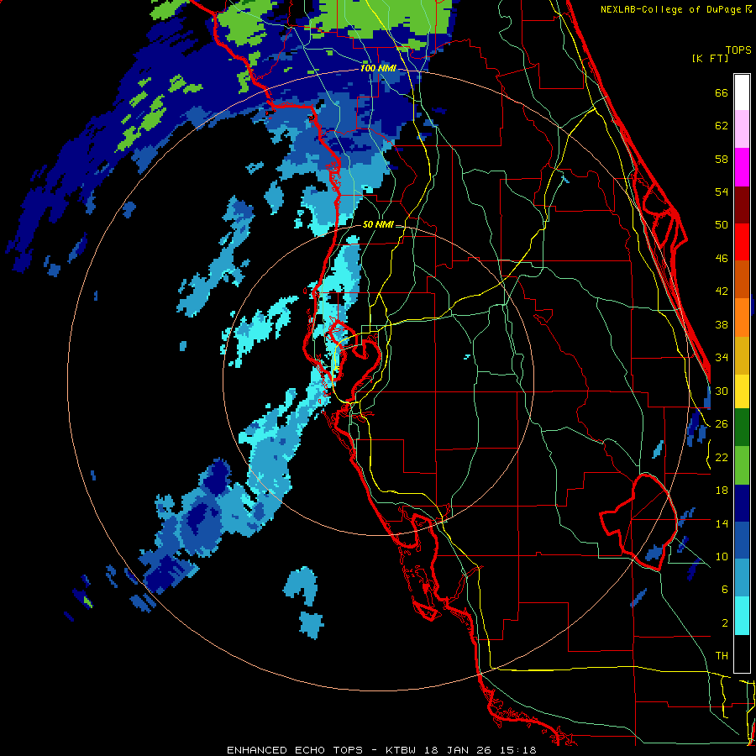The width and height of the screenshot is (756, 756).
Task: Select the 54 legend value
Action: tap(722, 192)
